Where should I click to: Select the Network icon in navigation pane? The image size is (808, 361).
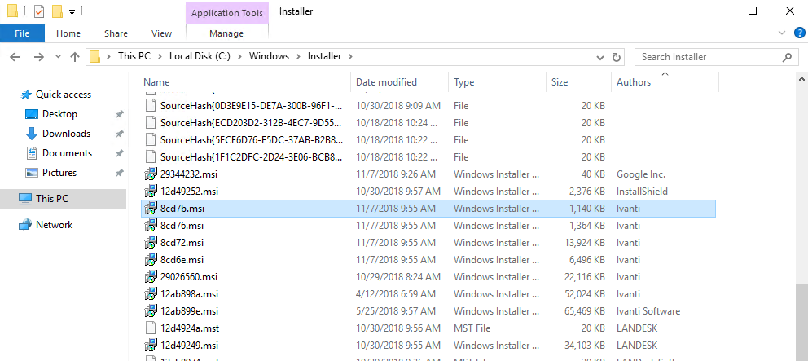tap(24, 225)
